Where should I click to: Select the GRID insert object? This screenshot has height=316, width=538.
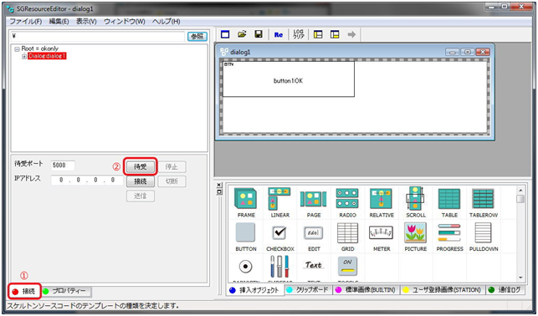(347, 237)
